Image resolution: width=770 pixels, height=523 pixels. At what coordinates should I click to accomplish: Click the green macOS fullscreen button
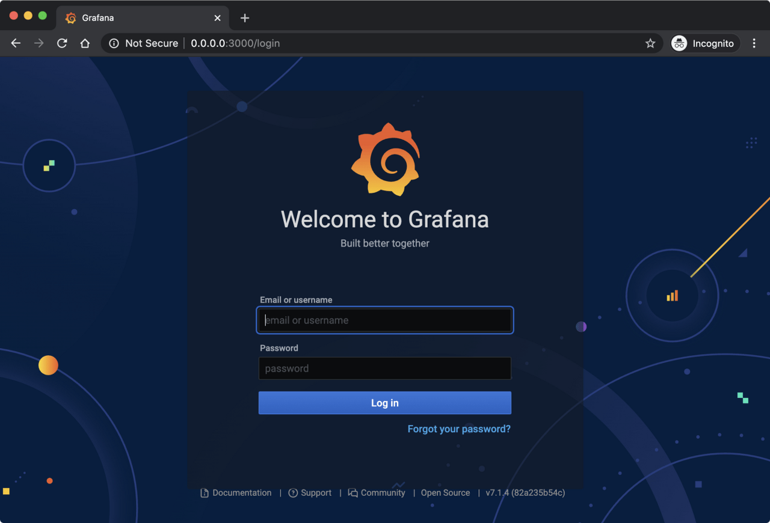coord(42,16)
